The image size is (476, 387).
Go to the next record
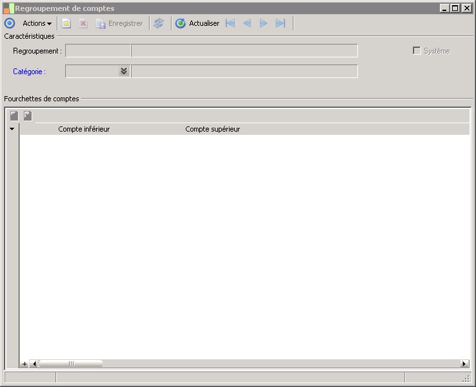(263, 23)
